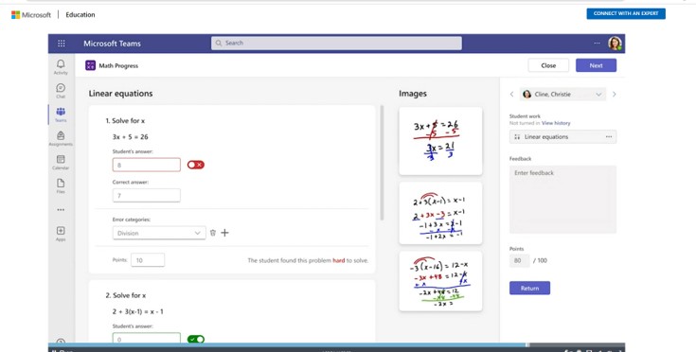Image resolution: width=696 pixels, height=352 pixels.
Task: Click the video progress bar
Action: (x=336, y=344)
